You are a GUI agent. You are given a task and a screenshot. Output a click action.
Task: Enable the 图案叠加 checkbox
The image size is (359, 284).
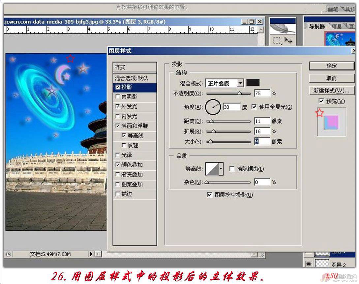coord(118,184)
